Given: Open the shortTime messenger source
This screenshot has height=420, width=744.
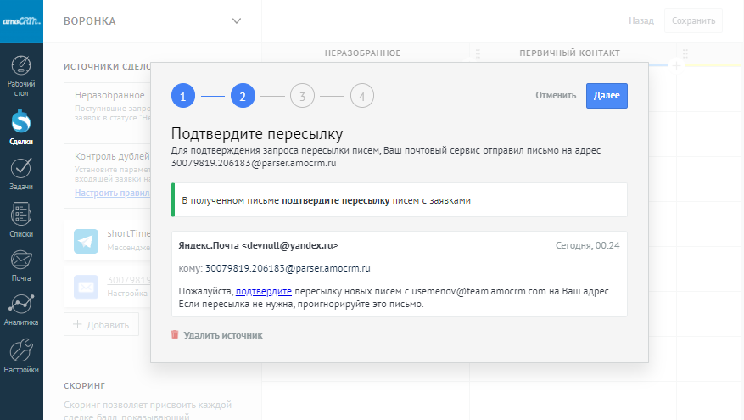Looking at the screenshot, I should 128,234.
